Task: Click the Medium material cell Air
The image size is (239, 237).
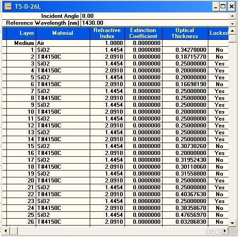Action: [63, 43]
